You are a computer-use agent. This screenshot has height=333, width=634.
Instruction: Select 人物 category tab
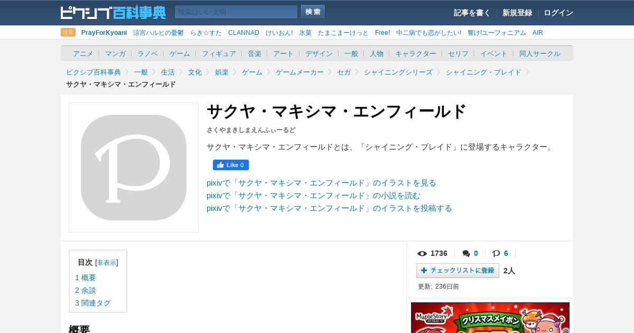(377, 53)
